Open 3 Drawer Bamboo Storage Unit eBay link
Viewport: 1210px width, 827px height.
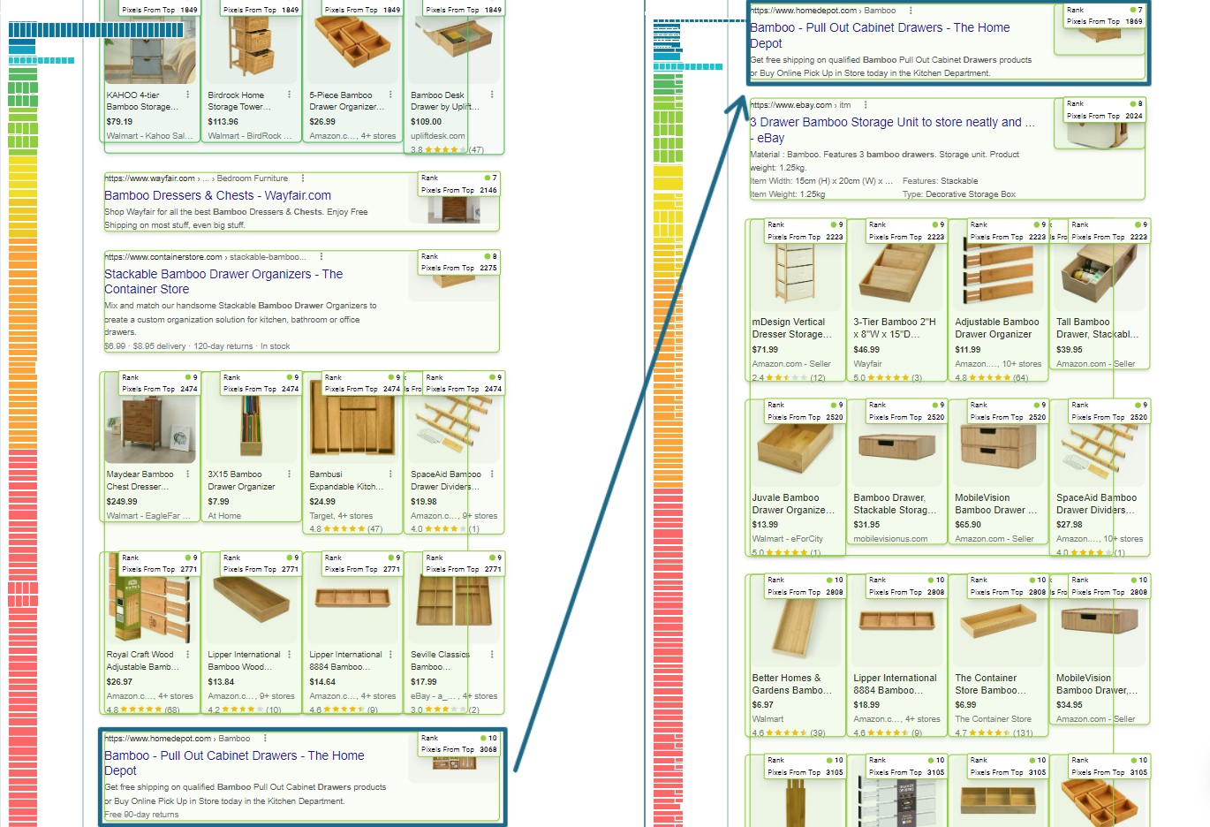(892, 130)
